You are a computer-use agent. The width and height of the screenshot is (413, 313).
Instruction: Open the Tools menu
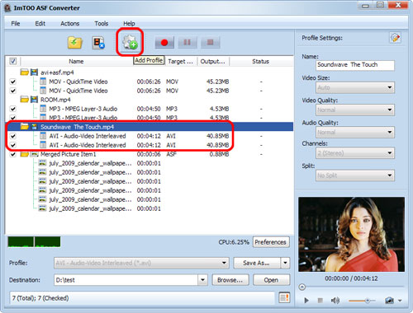pos(101,23)
